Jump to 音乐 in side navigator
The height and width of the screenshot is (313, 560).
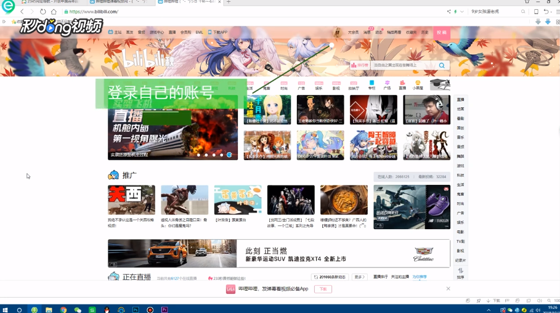pyautogui.click(x=460, y=137)
